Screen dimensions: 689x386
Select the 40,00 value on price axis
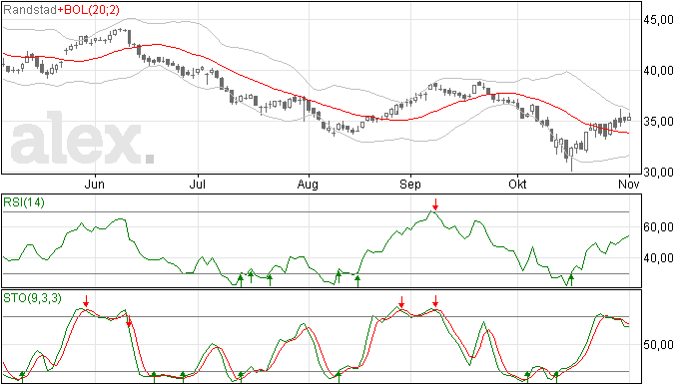[658, 71]
